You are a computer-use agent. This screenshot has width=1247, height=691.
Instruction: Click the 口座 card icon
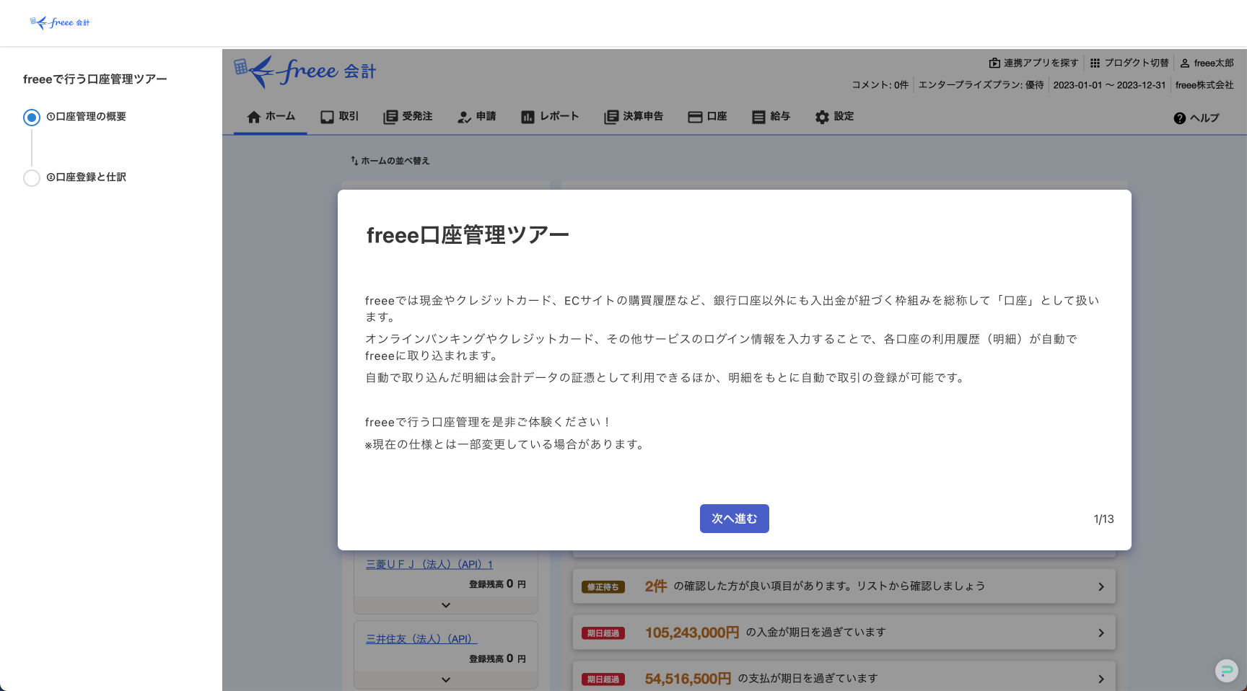click(x=695, y=117)
